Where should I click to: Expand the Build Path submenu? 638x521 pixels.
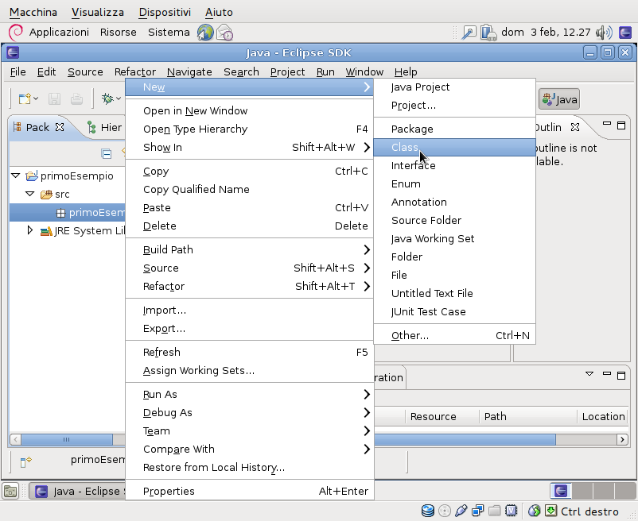click(250, 249)
